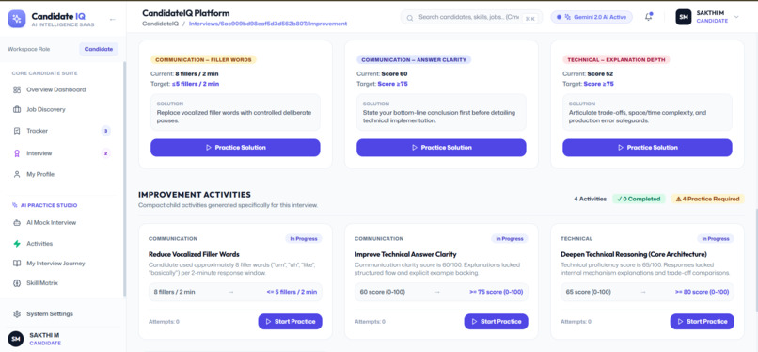Click the 0 Completed status badge
Image resolution: width=758 pixels, height=352 pixels.
639,199
